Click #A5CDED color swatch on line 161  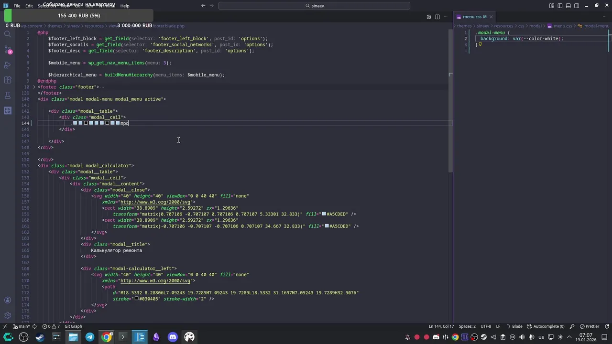coord(327,226)
